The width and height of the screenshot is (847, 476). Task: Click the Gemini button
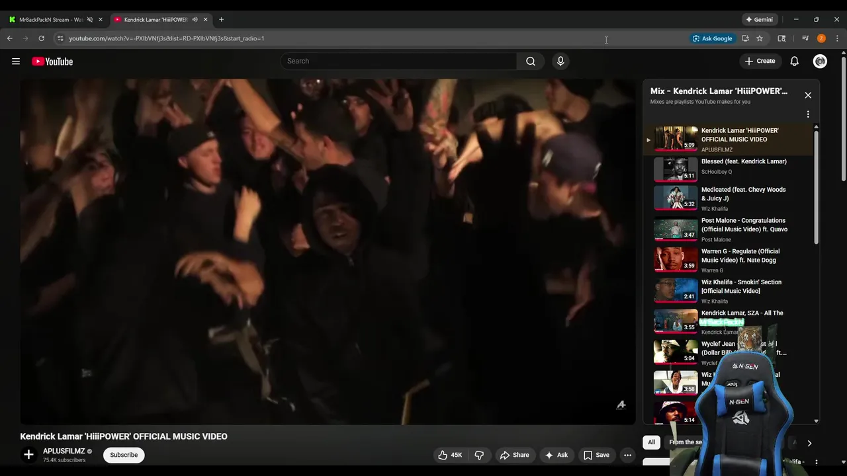[x=759, y=20]
